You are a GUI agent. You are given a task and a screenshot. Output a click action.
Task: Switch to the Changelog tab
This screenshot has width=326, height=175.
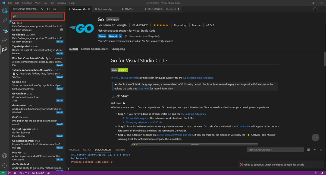(x=118, y=49)
